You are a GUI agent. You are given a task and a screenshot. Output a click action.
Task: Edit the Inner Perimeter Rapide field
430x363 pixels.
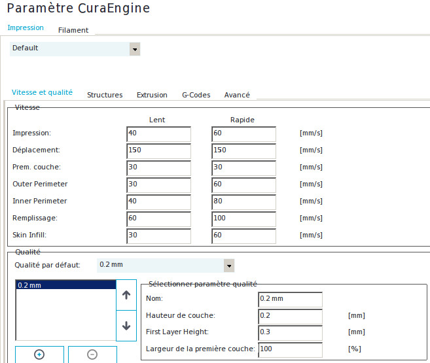tap(243, 202)
